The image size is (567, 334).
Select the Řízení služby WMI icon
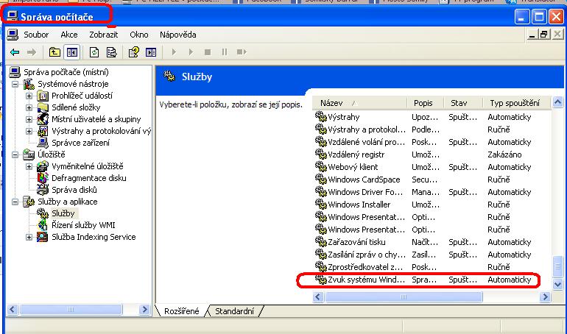click(x=43, y=225)
